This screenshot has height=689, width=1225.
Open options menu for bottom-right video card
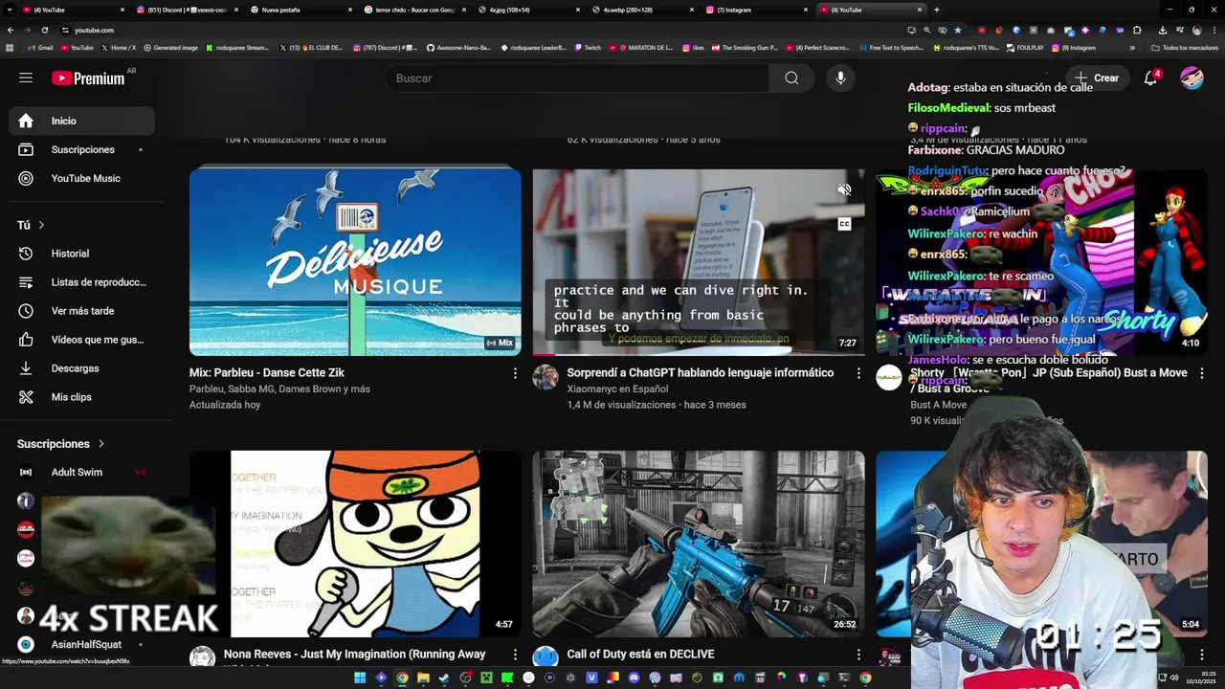[x=1202, y=655]
